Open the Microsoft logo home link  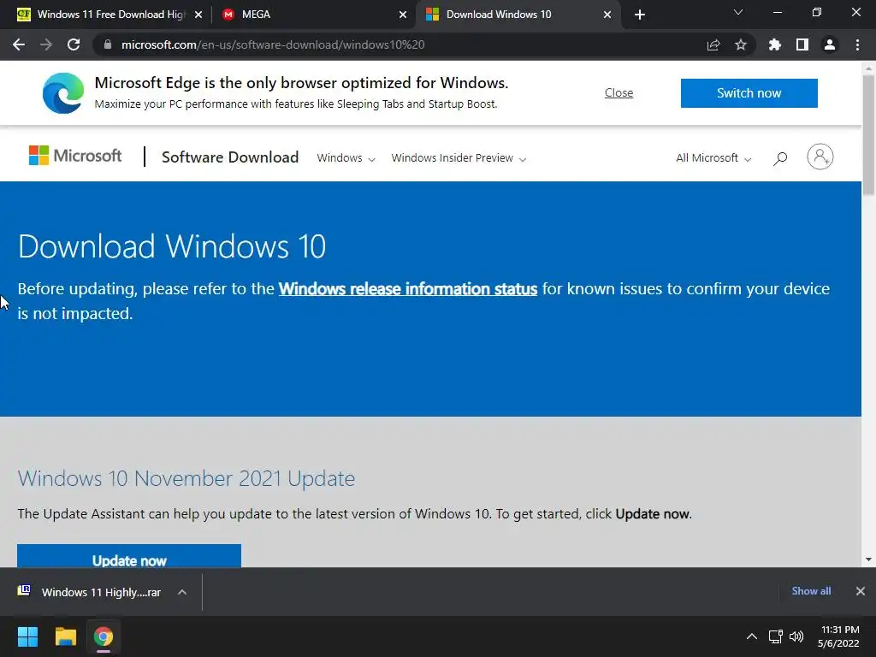75,156
